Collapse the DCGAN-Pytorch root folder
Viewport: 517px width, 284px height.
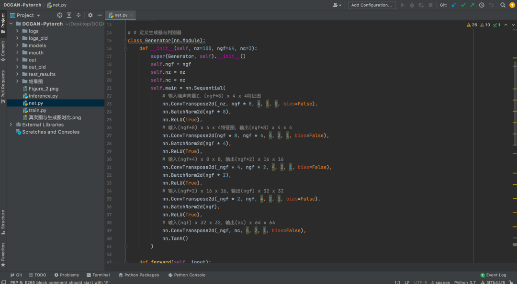click(x=11, y=24)
